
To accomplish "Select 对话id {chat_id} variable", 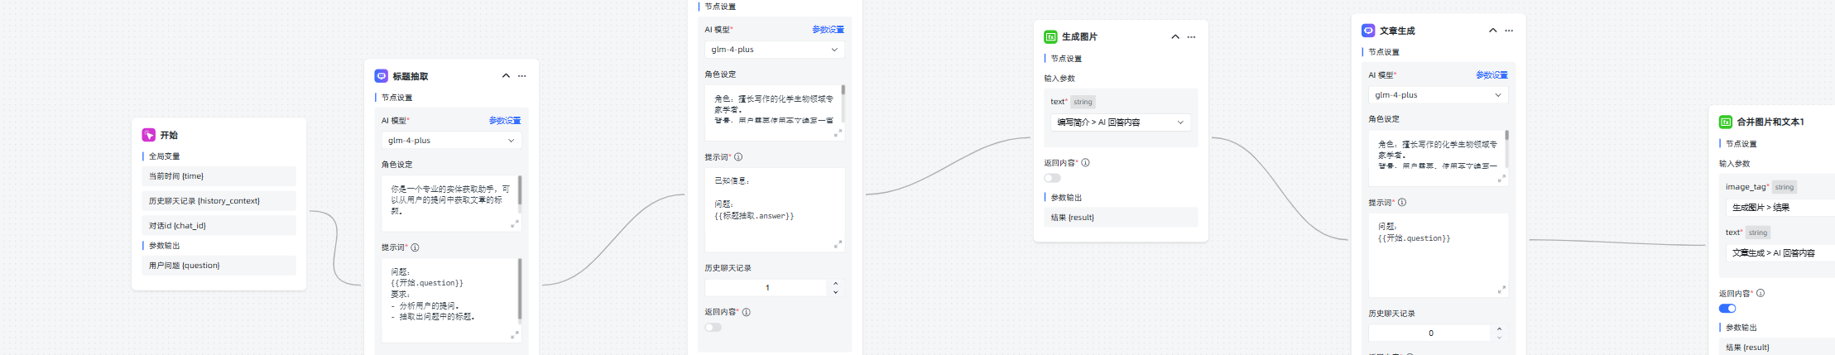I will click(x=219, y=226).
